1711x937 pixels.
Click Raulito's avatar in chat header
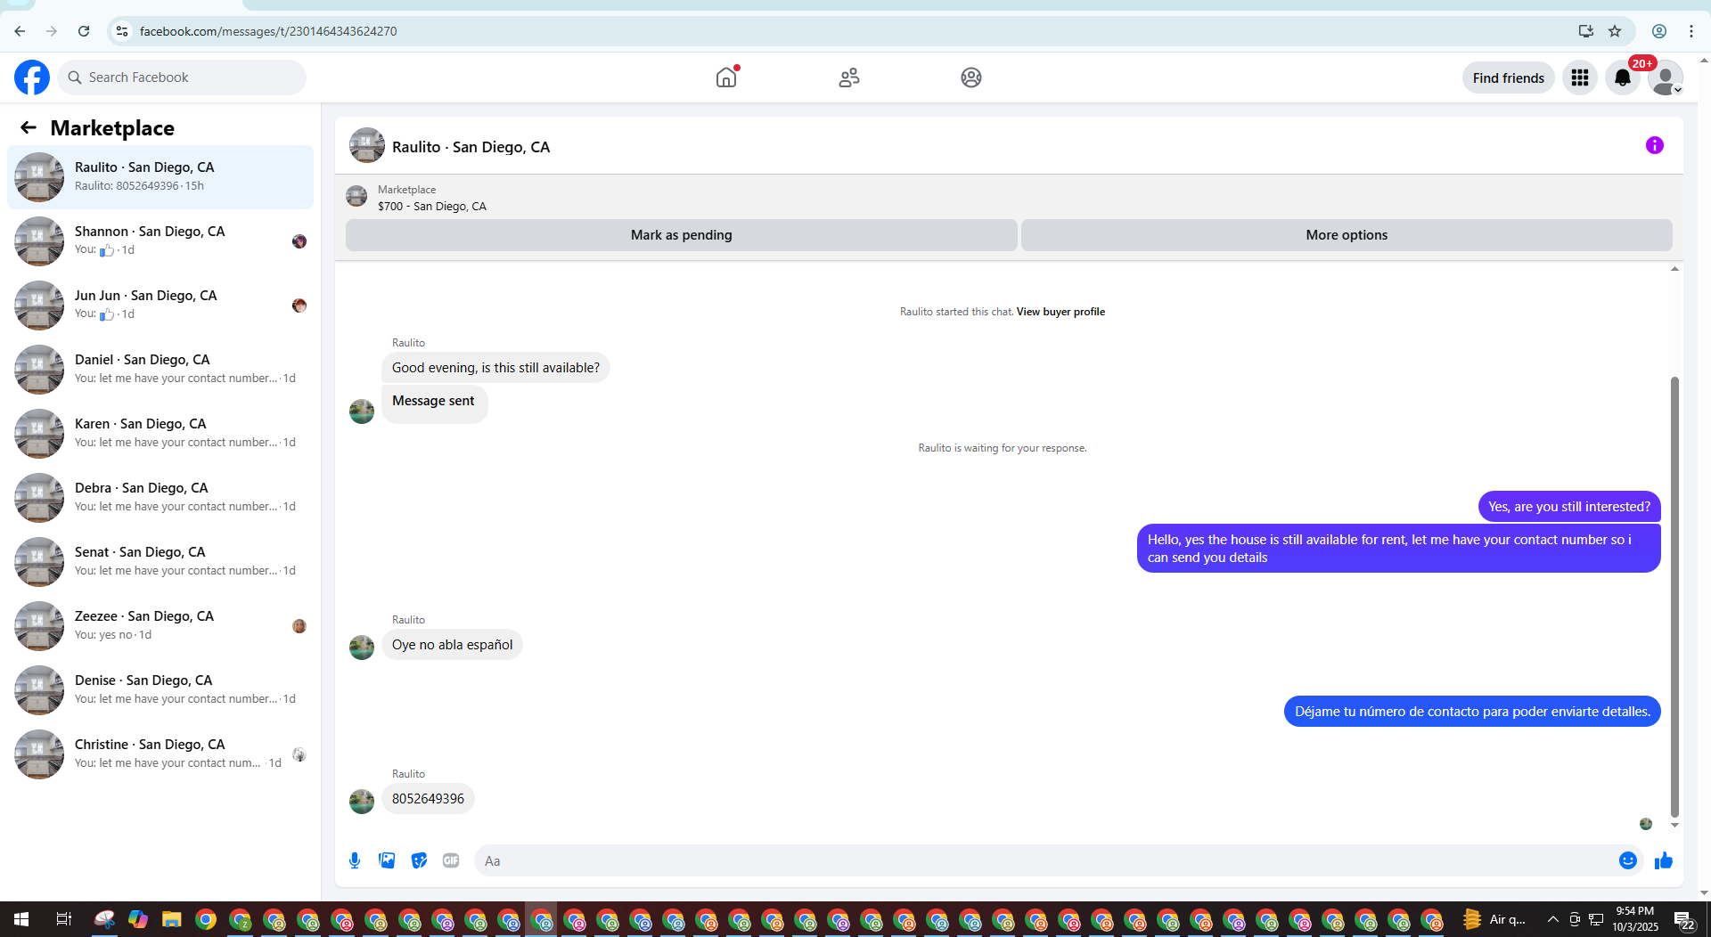coord(367,145)
